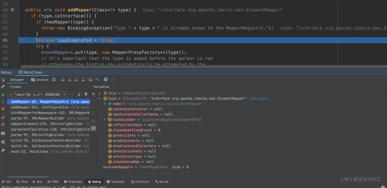
Task: Click the Drop Frame icon
Action: tap(90, 80)
